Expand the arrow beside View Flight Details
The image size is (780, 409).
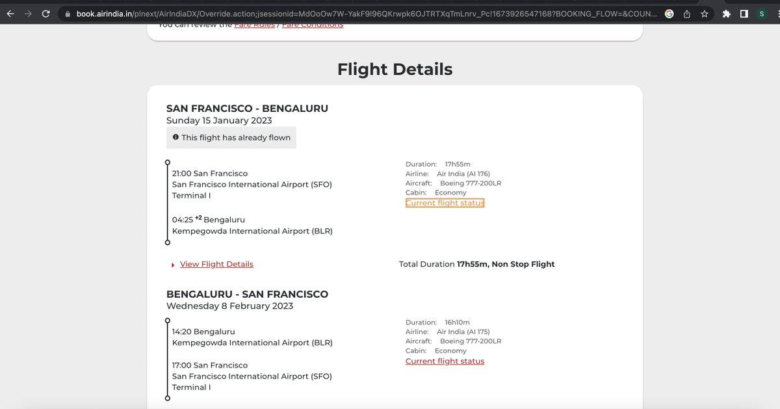coord(173,265)
